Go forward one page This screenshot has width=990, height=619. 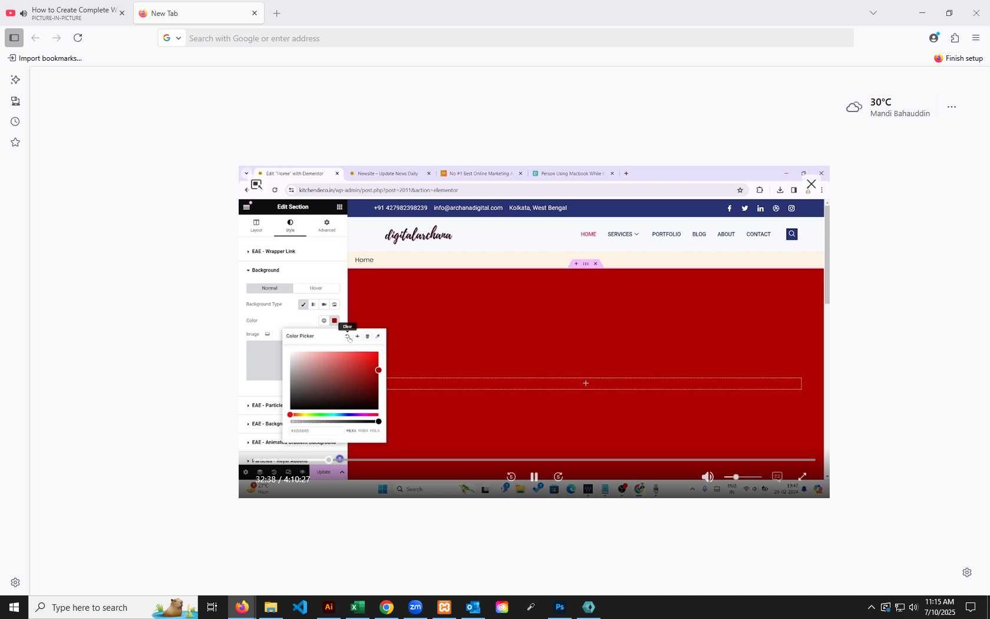57,38
